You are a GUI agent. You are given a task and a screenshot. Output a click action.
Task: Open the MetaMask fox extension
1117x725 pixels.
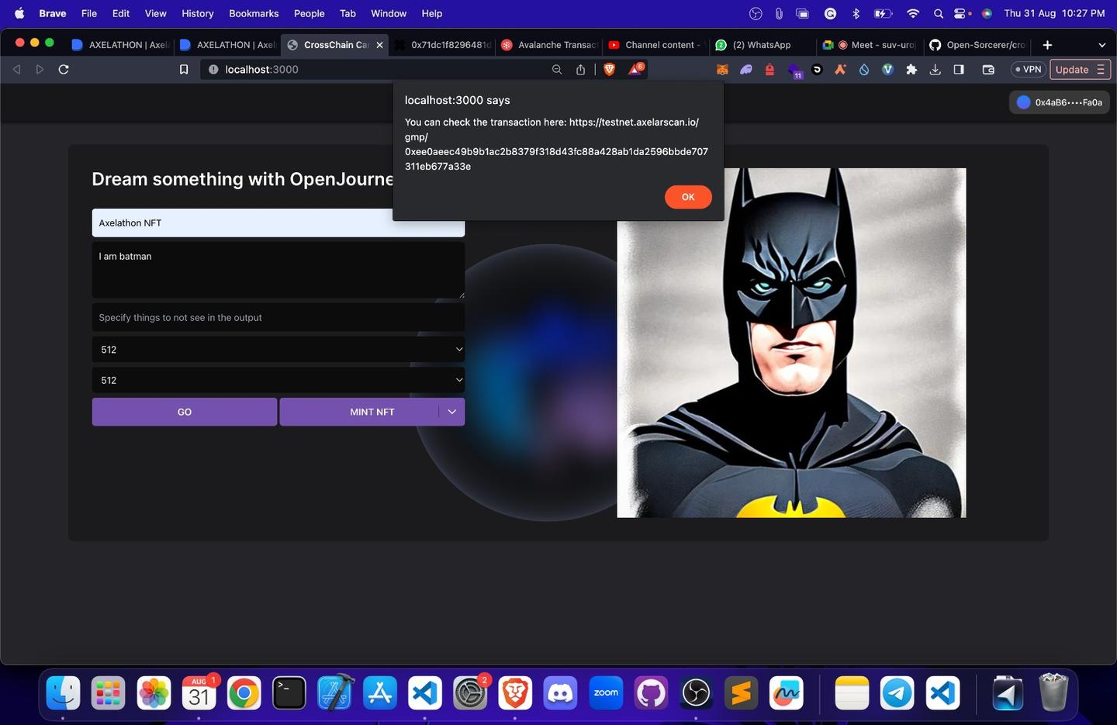[x=722, y=69]
